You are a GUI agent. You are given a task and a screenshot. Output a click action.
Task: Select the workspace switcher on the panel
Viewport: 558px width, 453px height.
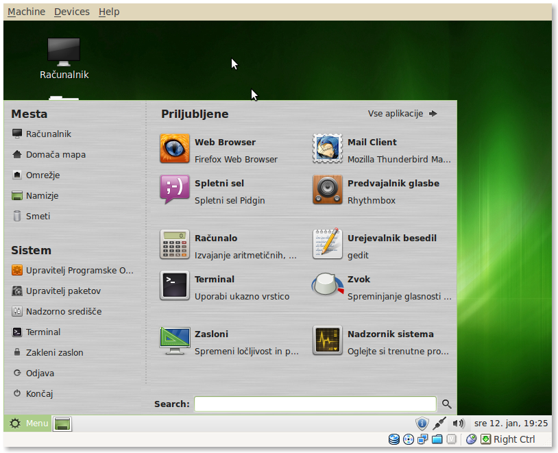(62, 424)
